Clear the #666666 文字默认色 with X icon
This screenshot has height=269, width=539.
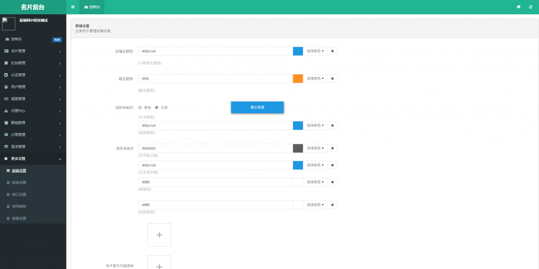(332, 148)
